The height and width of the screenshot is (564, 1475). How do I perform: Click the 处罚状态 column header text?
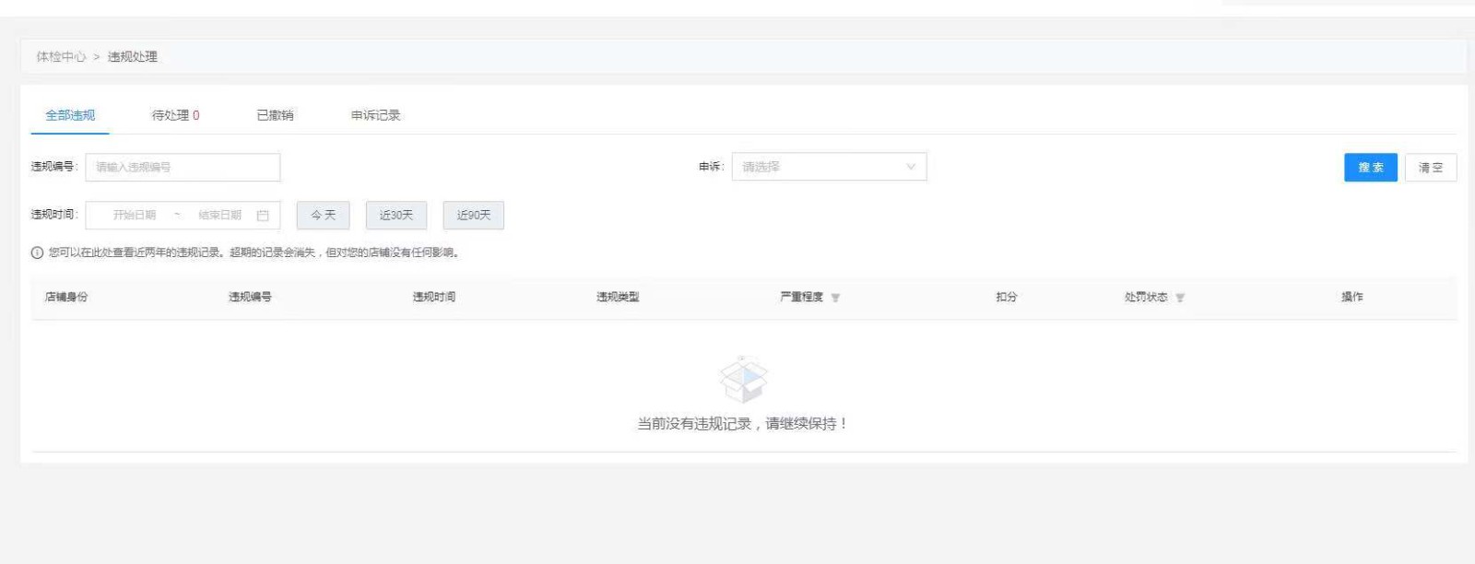pos(1146,297)
